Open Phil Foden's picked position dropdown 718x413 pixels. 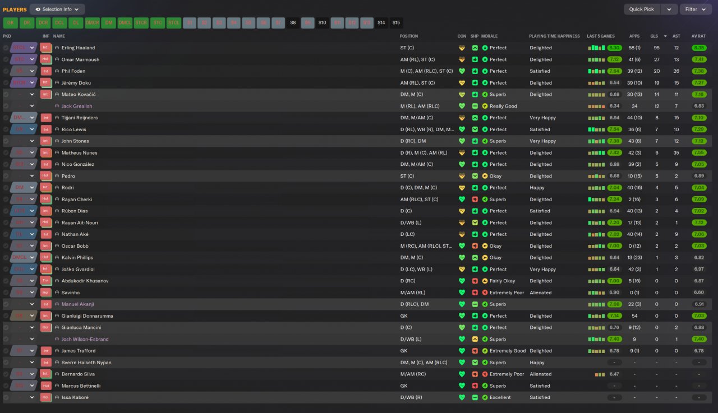click(24, 71)
